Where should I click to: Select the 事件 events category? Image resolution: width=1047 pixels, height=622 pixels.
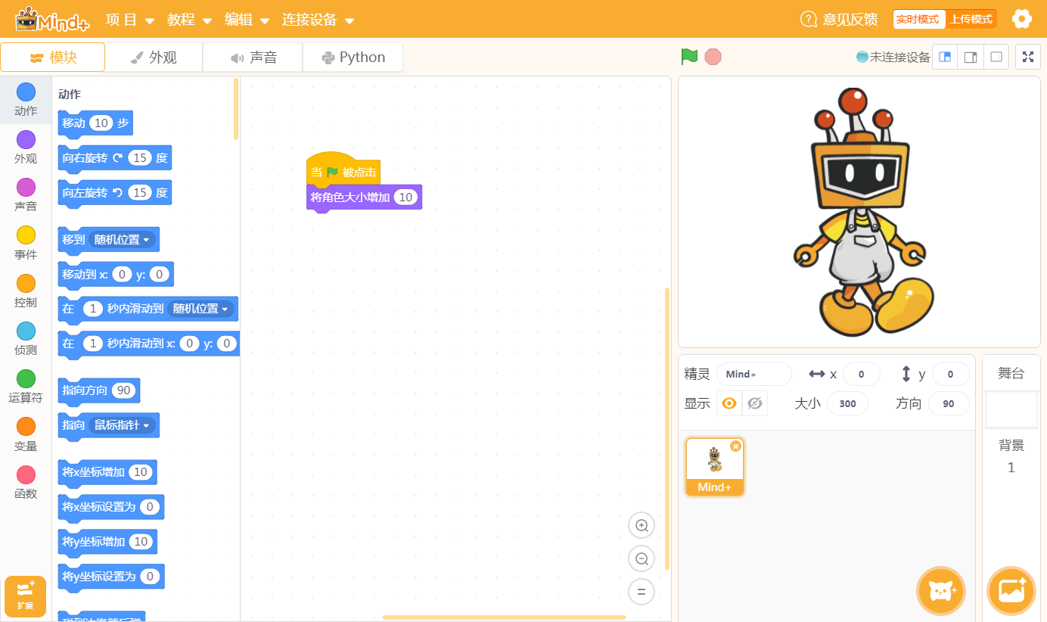(26, 244)
